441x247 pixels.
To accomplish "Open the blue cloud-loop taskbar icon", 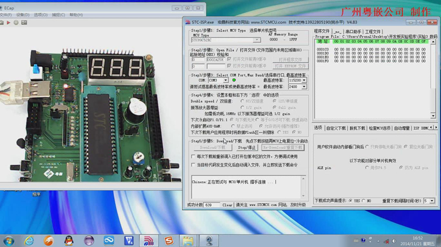I will (x=109, y=241).
